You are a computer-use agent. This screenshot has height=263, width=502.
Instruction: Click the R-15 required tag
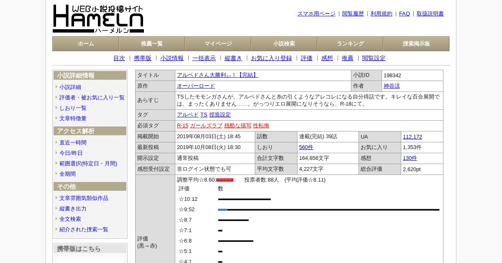pos(182,126)
